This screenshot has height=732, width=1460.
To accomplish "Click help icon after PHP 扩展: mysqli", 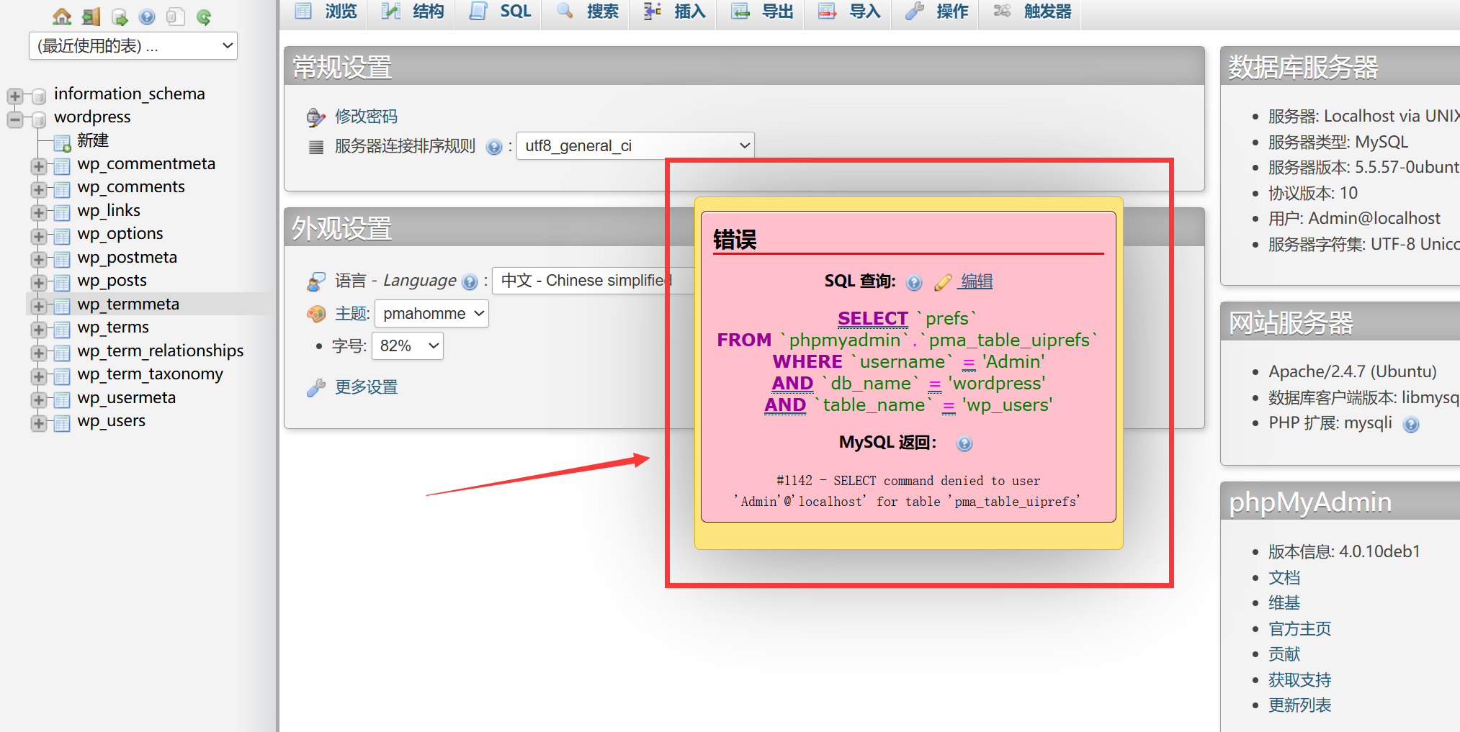I will (1411, 424).
